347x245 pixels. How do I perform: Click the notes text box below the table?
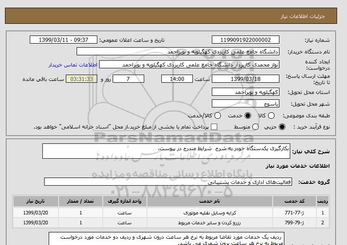pyautogui.click(x=166, y=238)
